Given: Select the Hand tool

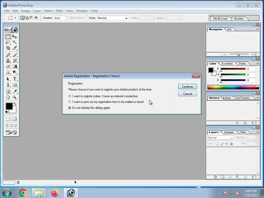Looking at the screenshot, I should [8, 97].
